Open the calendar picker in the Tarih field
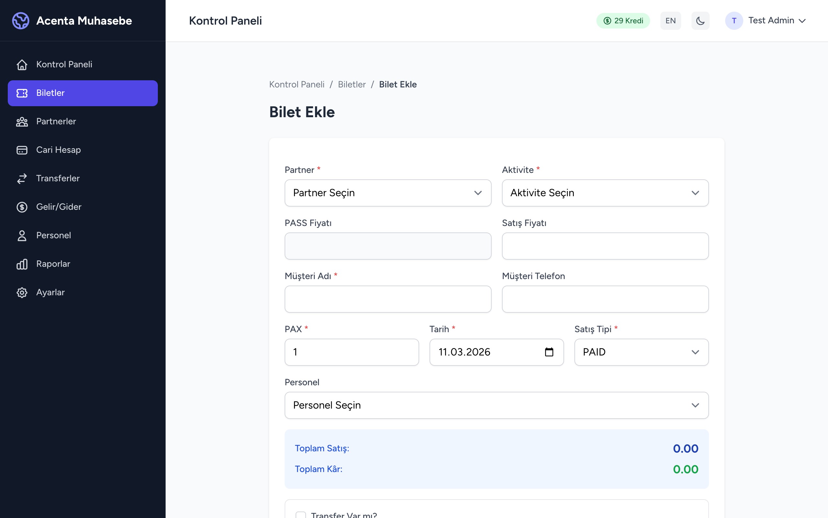The image size is (828, 518). coord(549,352)
